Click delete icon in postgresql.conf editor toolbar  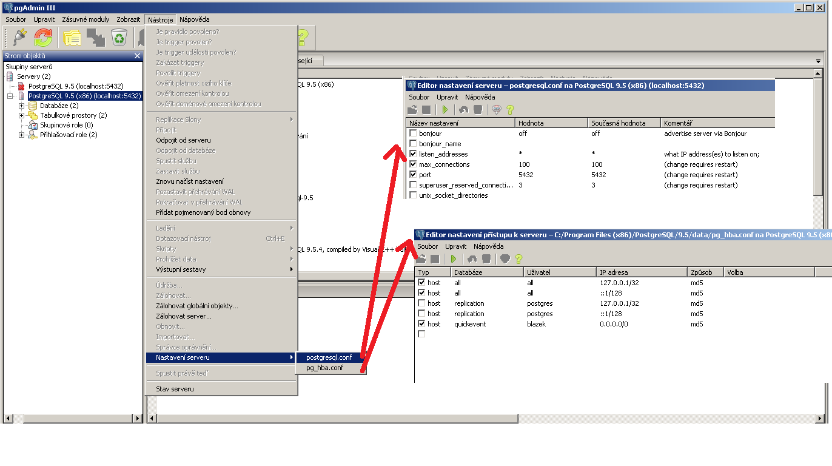(478, 110)
